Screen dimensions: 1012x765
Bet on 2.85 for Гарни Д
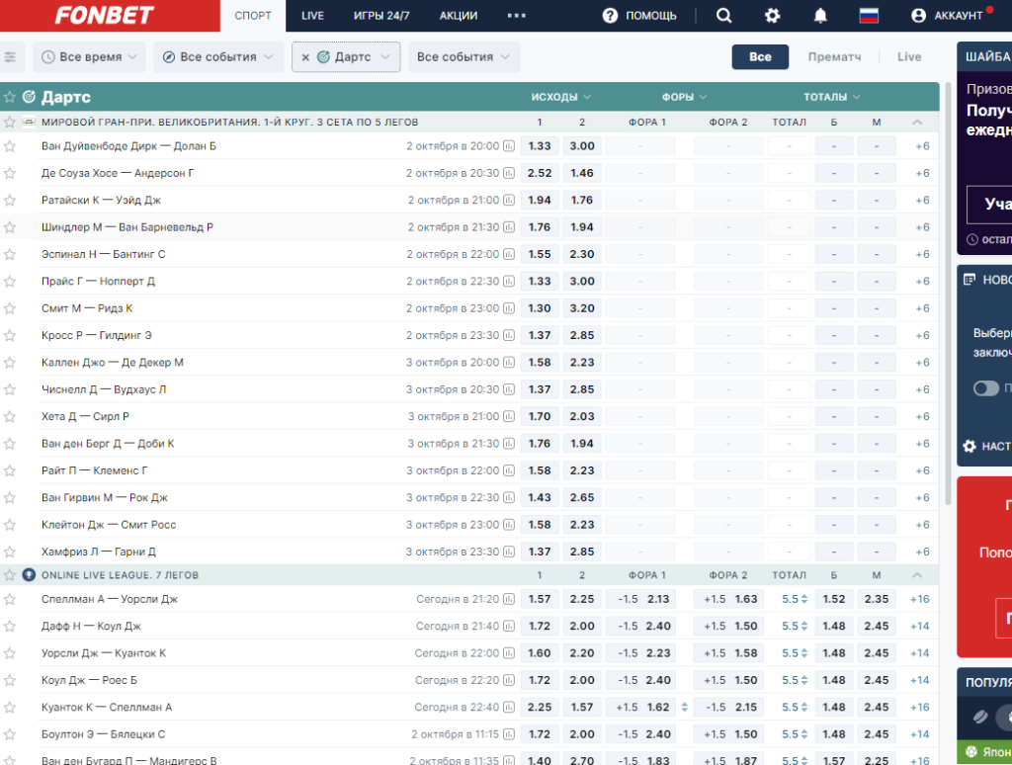click(x=581, y=552)
